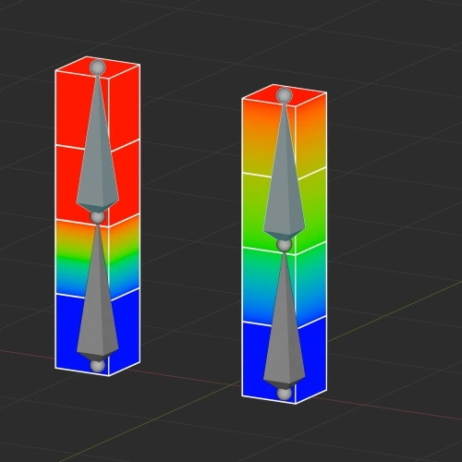This screenshot has width=462, height=462.
Task: Click the top tip joint sphere of right armature
Action: point(284,95)
